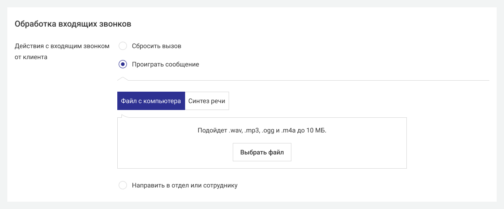
Task: Click 'Направить в отдел или сотруднику' label text
Action: click(x=185, y=186)
